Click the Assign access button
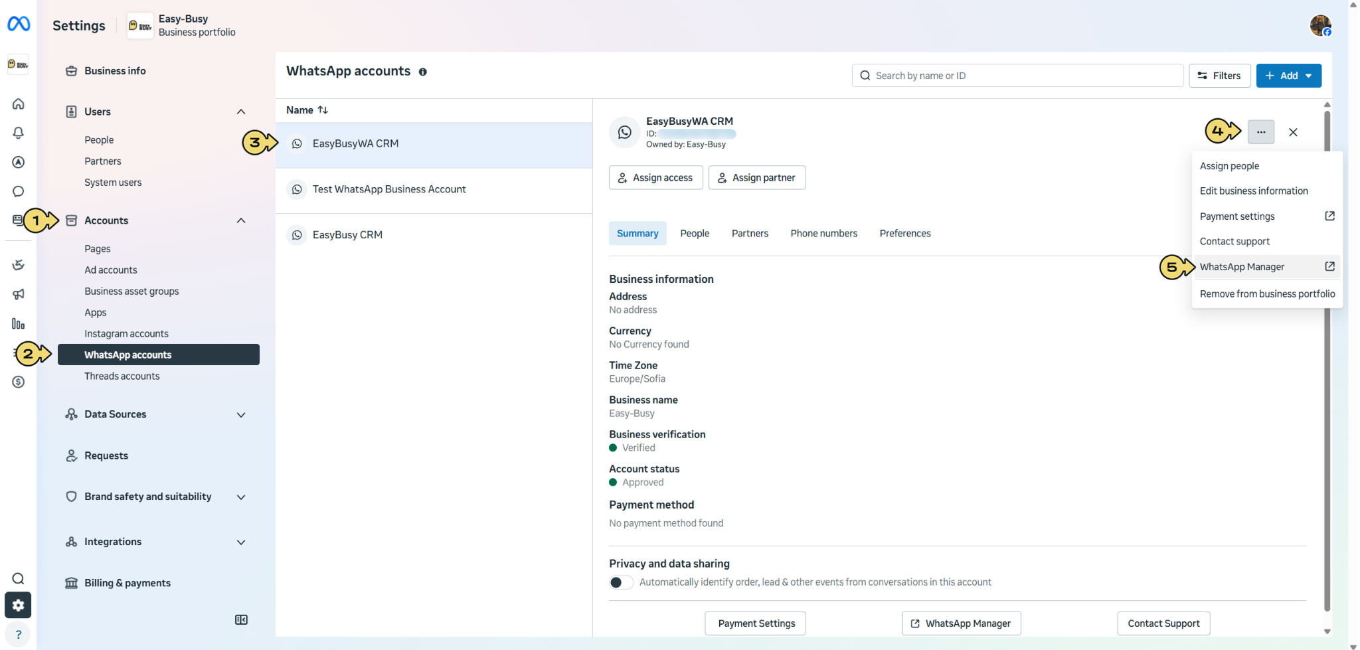This screenshot has width=1360, height=650. click(655, 177)
